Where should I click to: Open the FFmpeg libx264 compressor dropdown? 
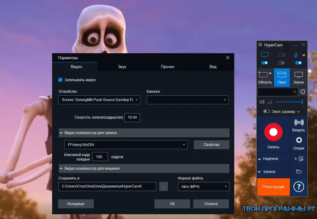pyautogui.click(x=126, y=145)
